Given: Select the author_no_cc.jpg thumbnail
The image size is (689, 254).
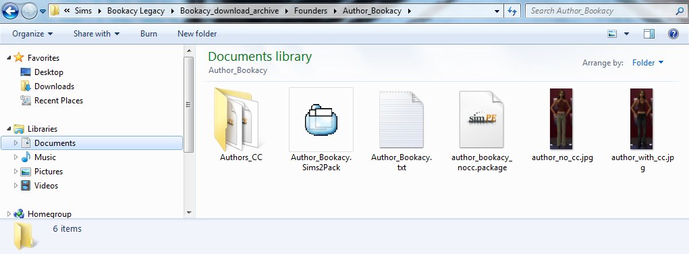Looking at the screenshot, I should point(561,119).
